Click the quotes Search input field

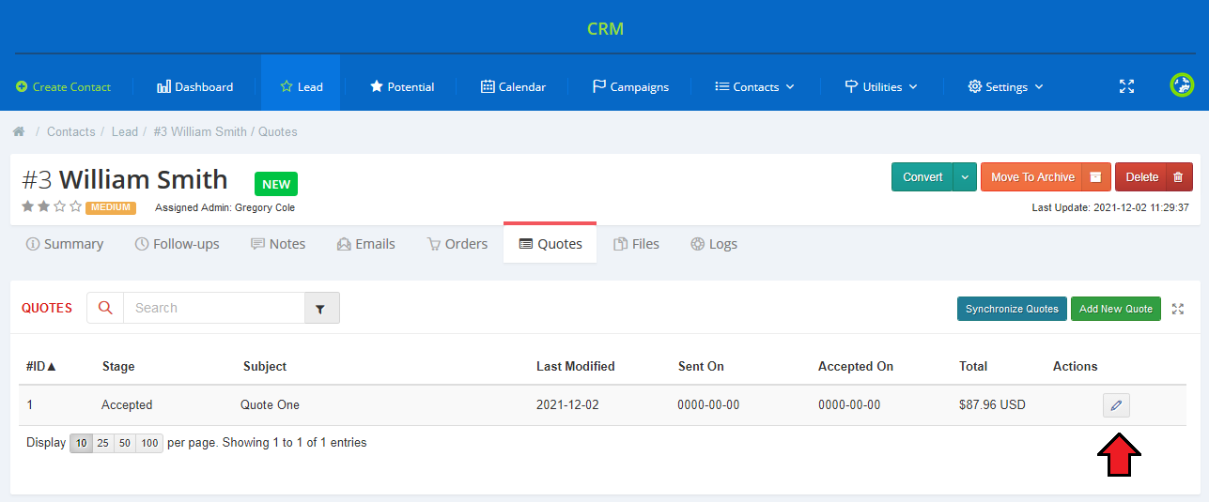[x=214, y=308]
